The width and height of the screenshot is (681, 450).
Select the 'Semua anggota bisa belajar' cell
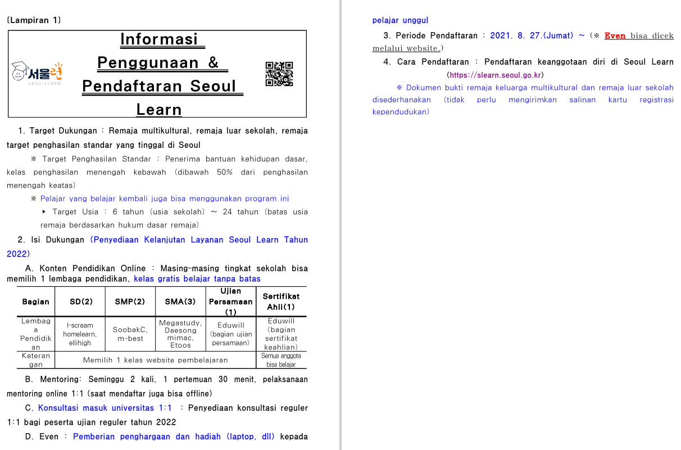pos(282,360)
